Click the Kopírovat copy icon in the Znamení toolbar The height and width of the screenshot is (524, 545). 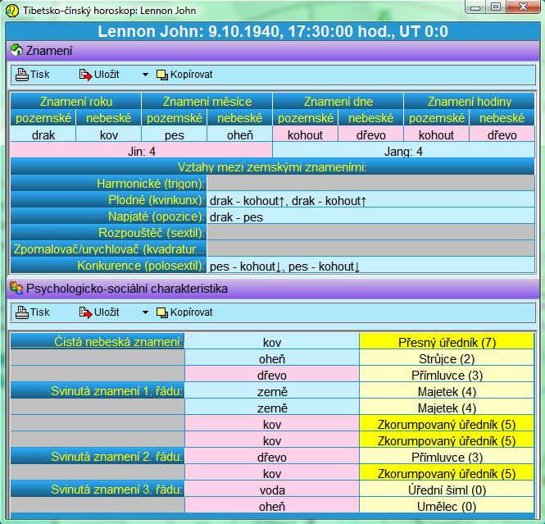162,75
